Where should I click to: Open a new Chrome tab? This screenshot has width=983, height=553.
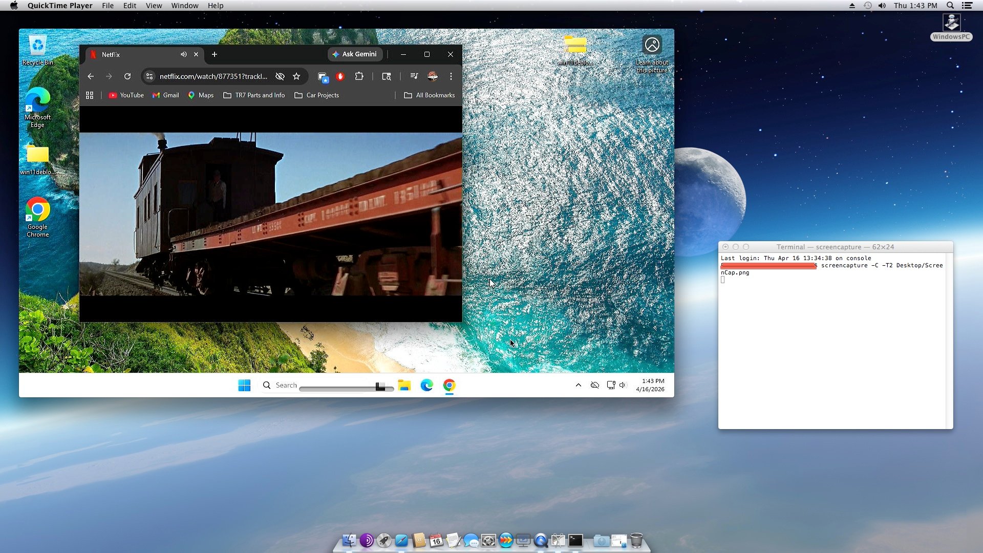pyautogui.click(x=215, y=54)
